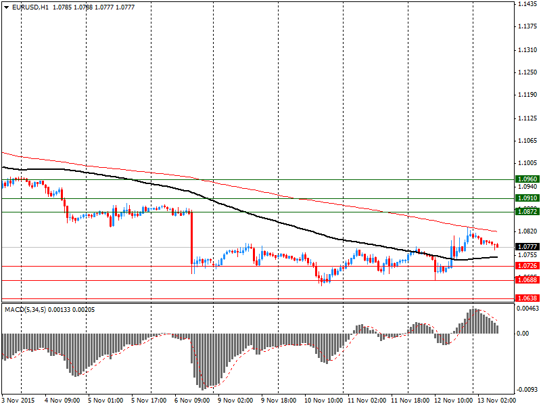Image resolution: width=541 pixels, height=406 pixels.
Task: Click the 1.0755 price axis value
Action: click(527, 255)
